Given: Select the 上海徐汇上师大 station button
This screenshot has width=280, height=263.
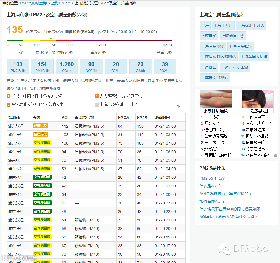Looking at the screenshot, I should [x=251, y=26].
